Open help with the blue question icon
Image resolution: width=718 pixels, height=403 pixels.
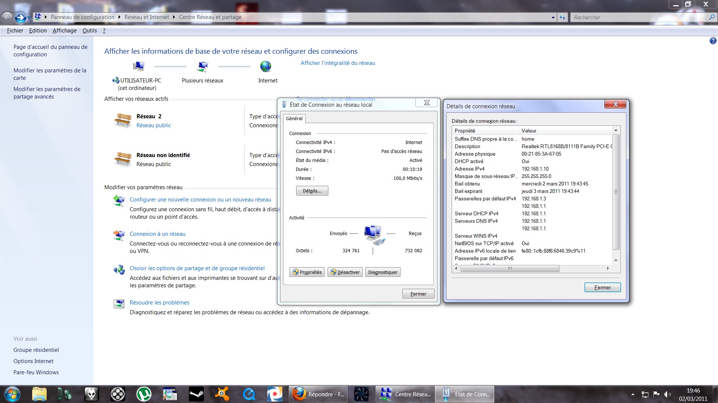click(713, 41)
